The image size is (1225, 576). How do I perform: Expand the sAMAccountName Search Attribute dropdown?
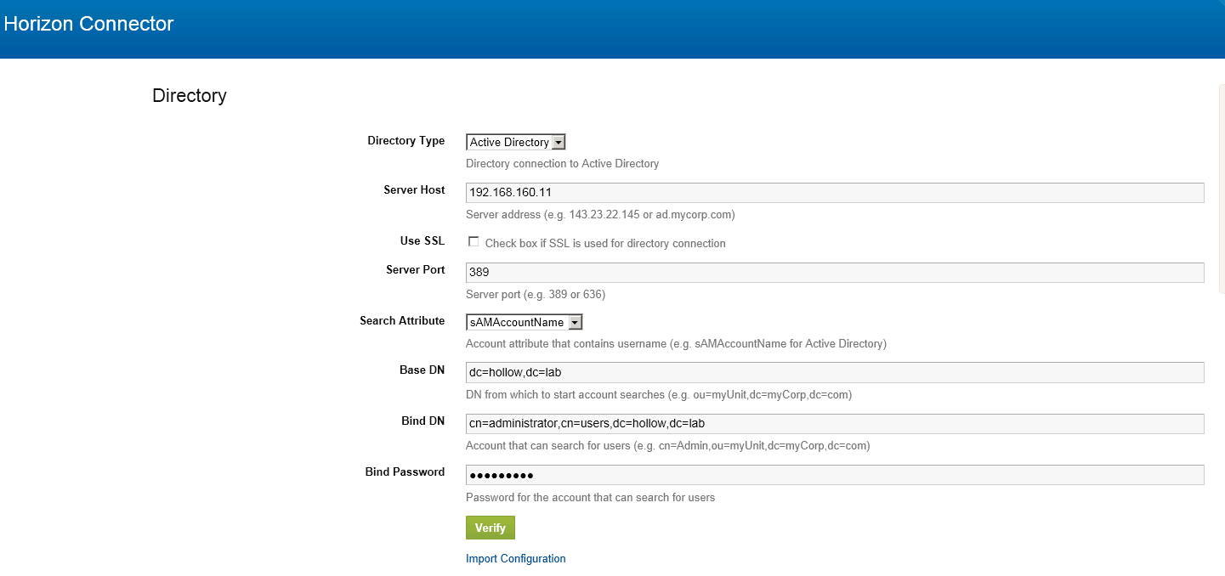tap(524, 322)
